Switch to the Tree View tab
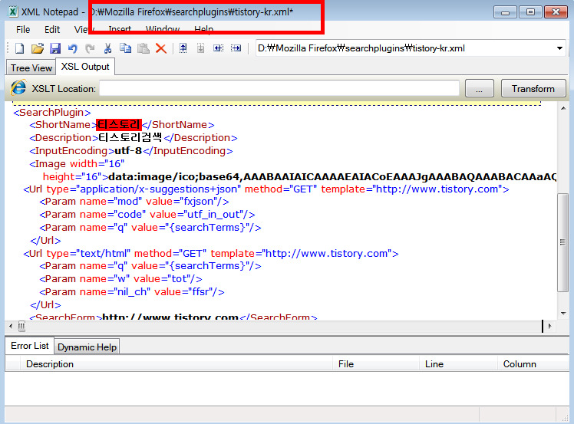574x424 pixels. click(x=31, y=68)
